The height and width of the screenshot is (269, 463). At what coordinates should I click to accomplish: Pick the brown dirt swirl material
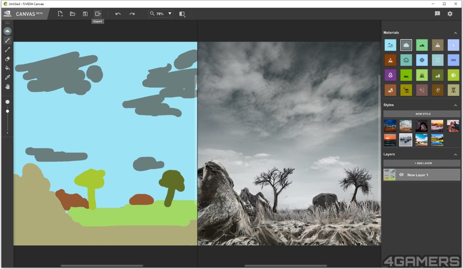pyautogui.click(x=438, y=90)
